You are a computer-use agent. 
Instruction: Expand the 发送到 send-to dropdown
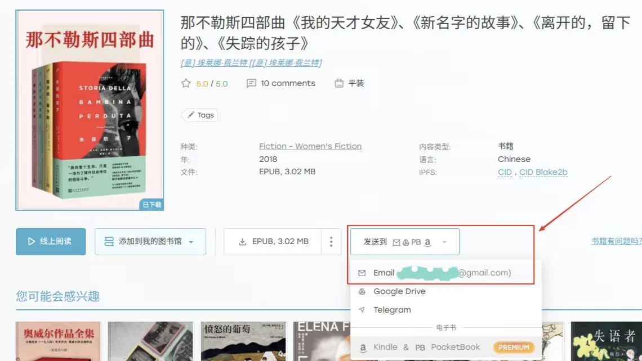point(405,242)
